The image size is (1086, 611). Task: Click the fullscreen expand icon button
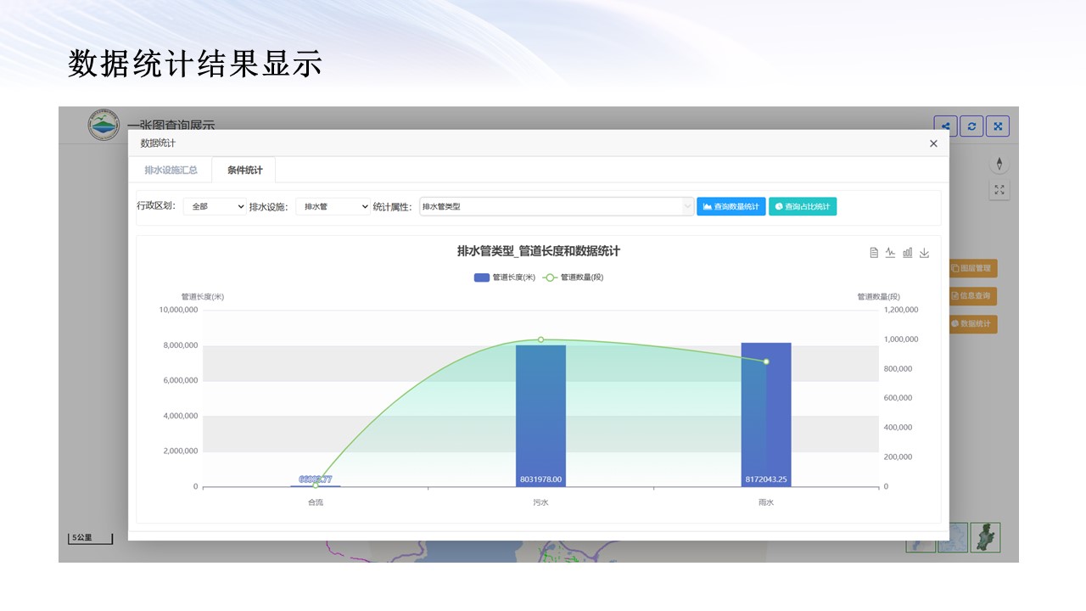998,126
